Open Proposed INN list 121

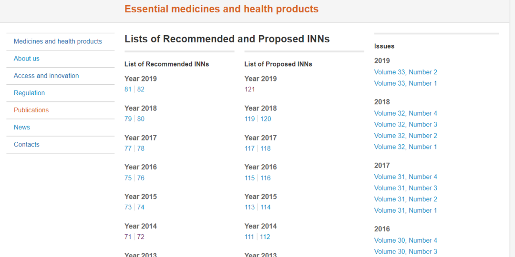click(250, 89)
